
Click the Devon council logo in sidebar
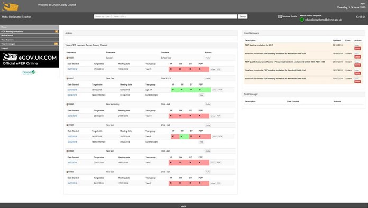point(29,73)
